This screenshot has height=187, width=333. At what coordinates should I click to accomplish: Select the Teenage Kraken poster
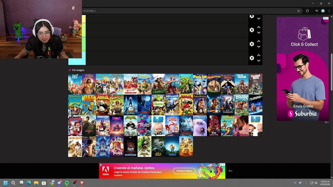click(103, 146)
